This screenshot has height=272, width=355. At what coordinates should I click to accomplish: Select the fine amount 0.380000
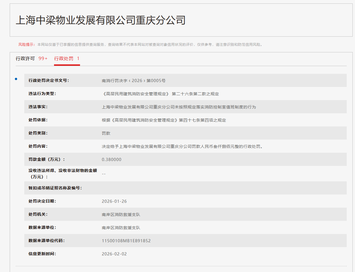tap(112, 159)
